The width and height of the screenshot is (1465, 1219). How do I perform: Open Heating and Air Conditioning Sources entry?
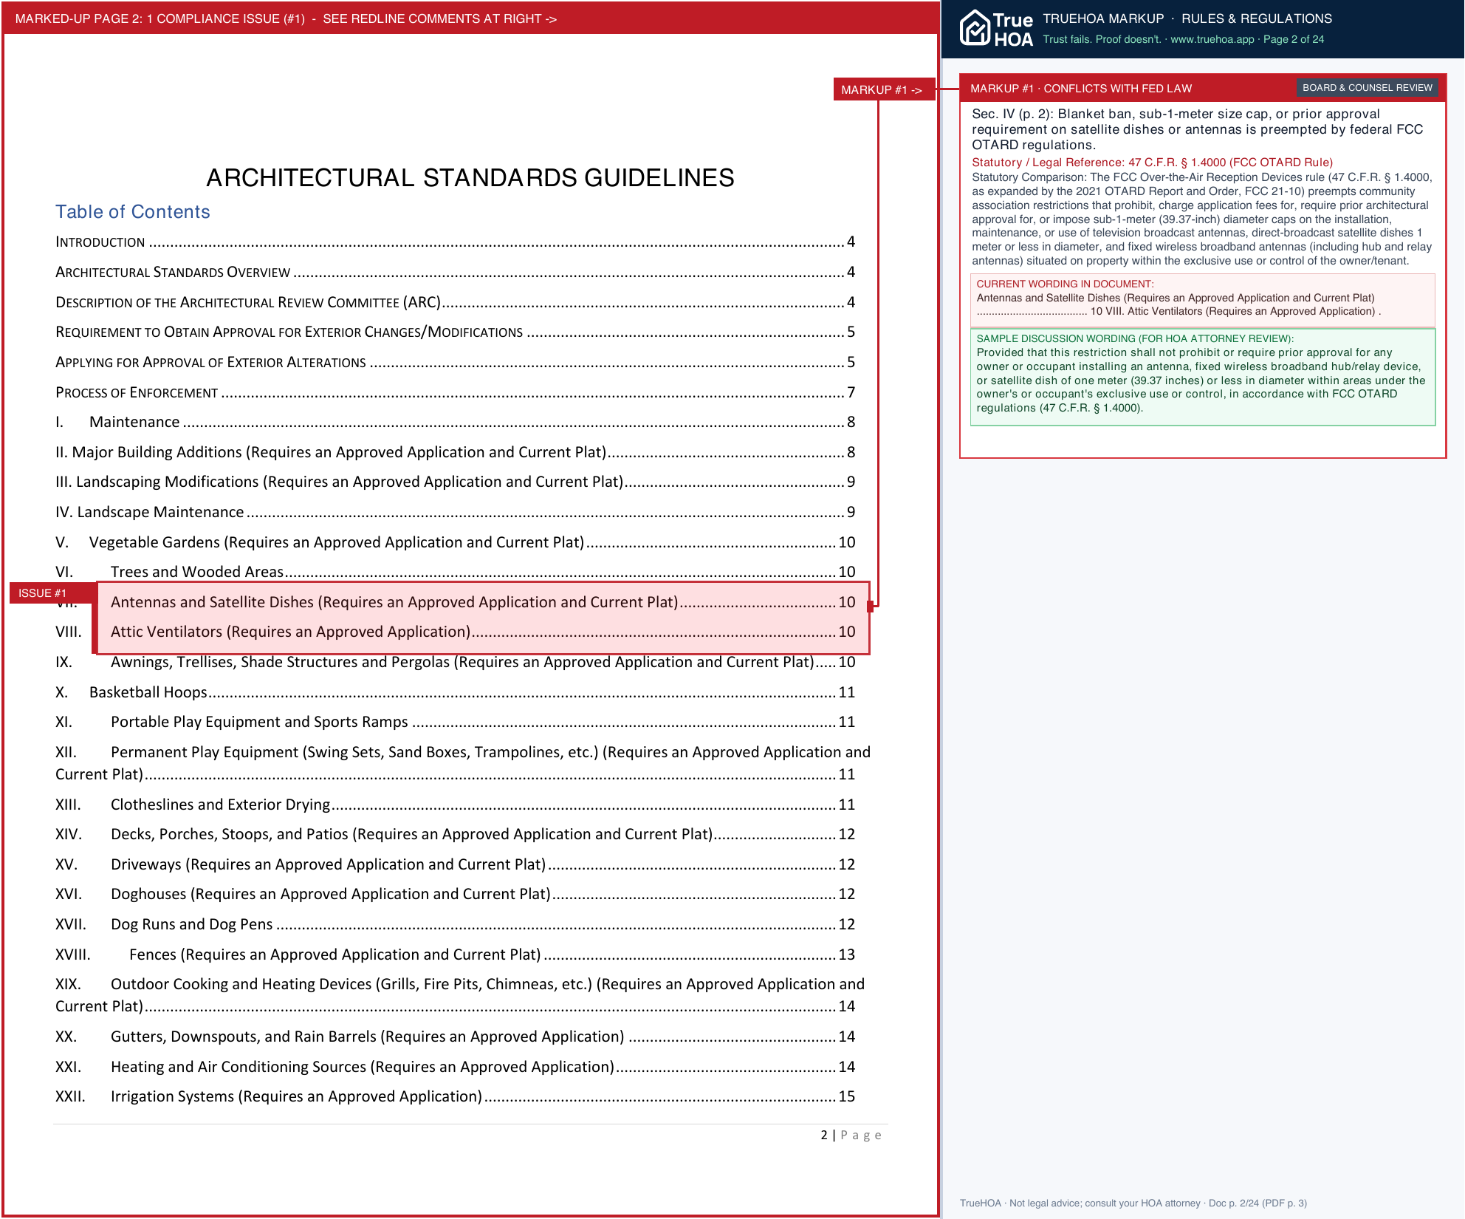[455, 1067]
